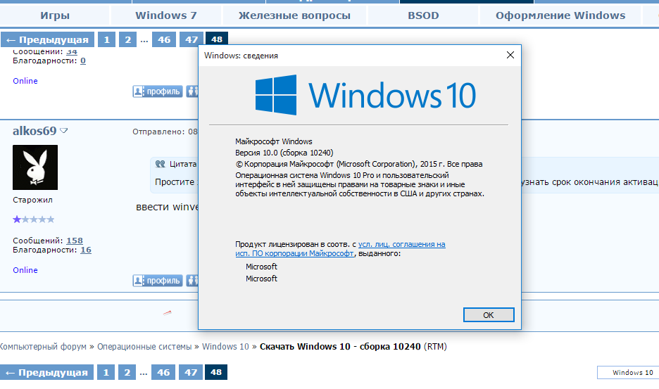
Task: Close the Windows: сведения dialog
Action: tap(510, 55)
